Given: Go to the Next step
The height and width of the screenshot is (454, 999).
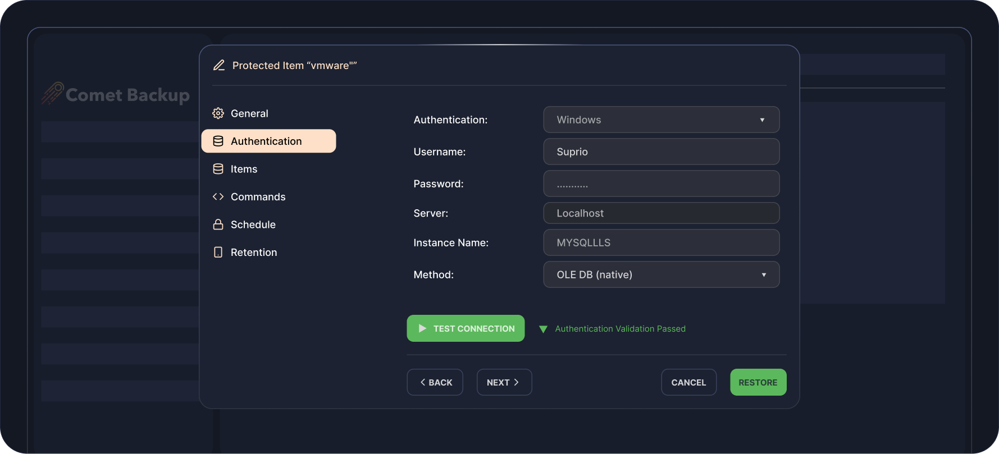Looking at the screenshot, I should [x=504, y=382].
